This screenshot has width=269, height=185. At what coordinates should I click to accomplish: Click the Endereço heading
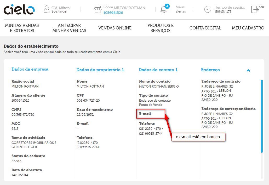coord(210,70)
